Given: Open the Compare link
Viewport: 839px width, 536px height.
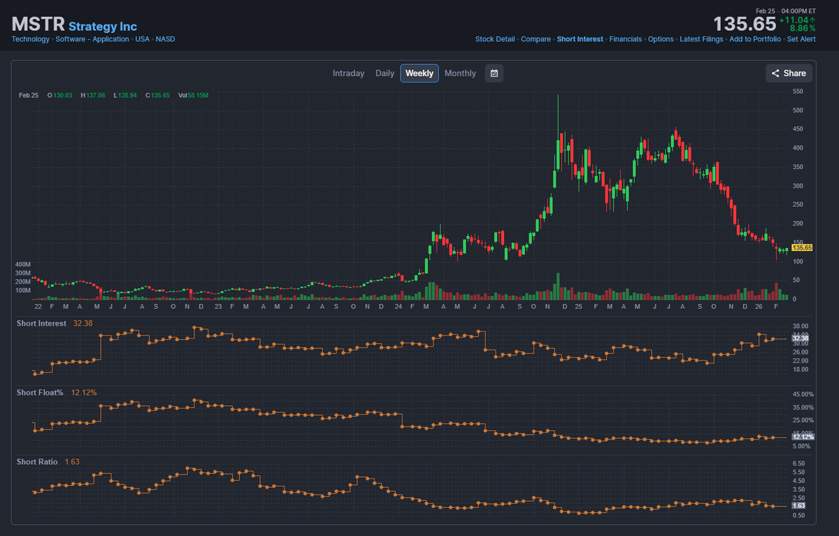Looking at the screenshot, I should click(x=536, y=39).
